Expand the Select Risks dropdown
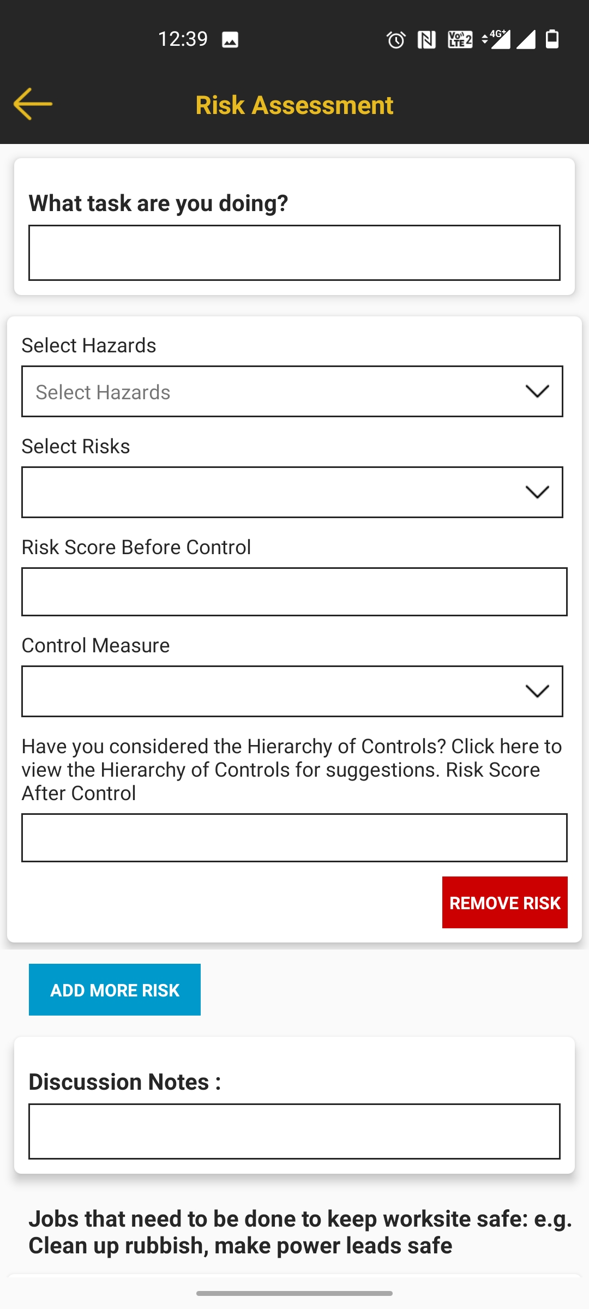 (293, 491)
